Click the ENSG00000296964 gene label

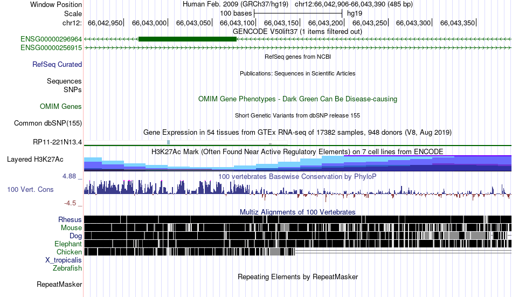click(x=51, y=39)
